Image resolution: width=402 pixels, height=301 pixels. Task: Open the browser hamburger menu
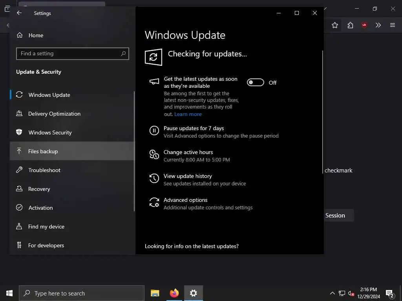(x=392, y=25)
